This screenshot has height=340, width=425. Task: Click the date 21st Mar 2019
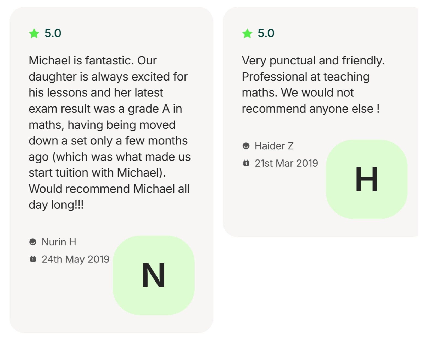click(286, 163)
